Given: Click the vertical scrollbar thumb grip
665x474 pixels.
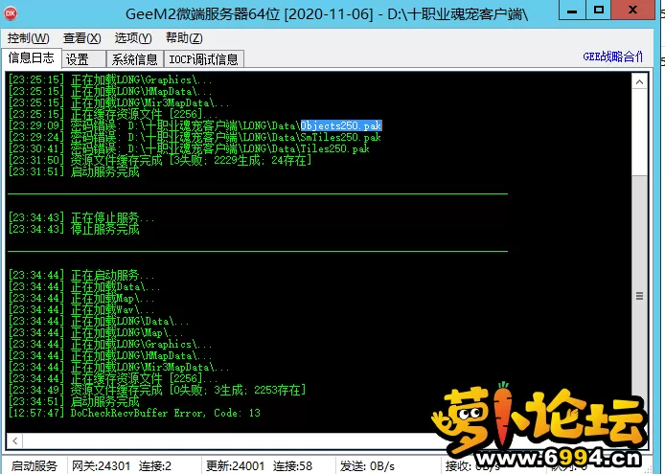Looking at the screenshot, I should (639, 296).
